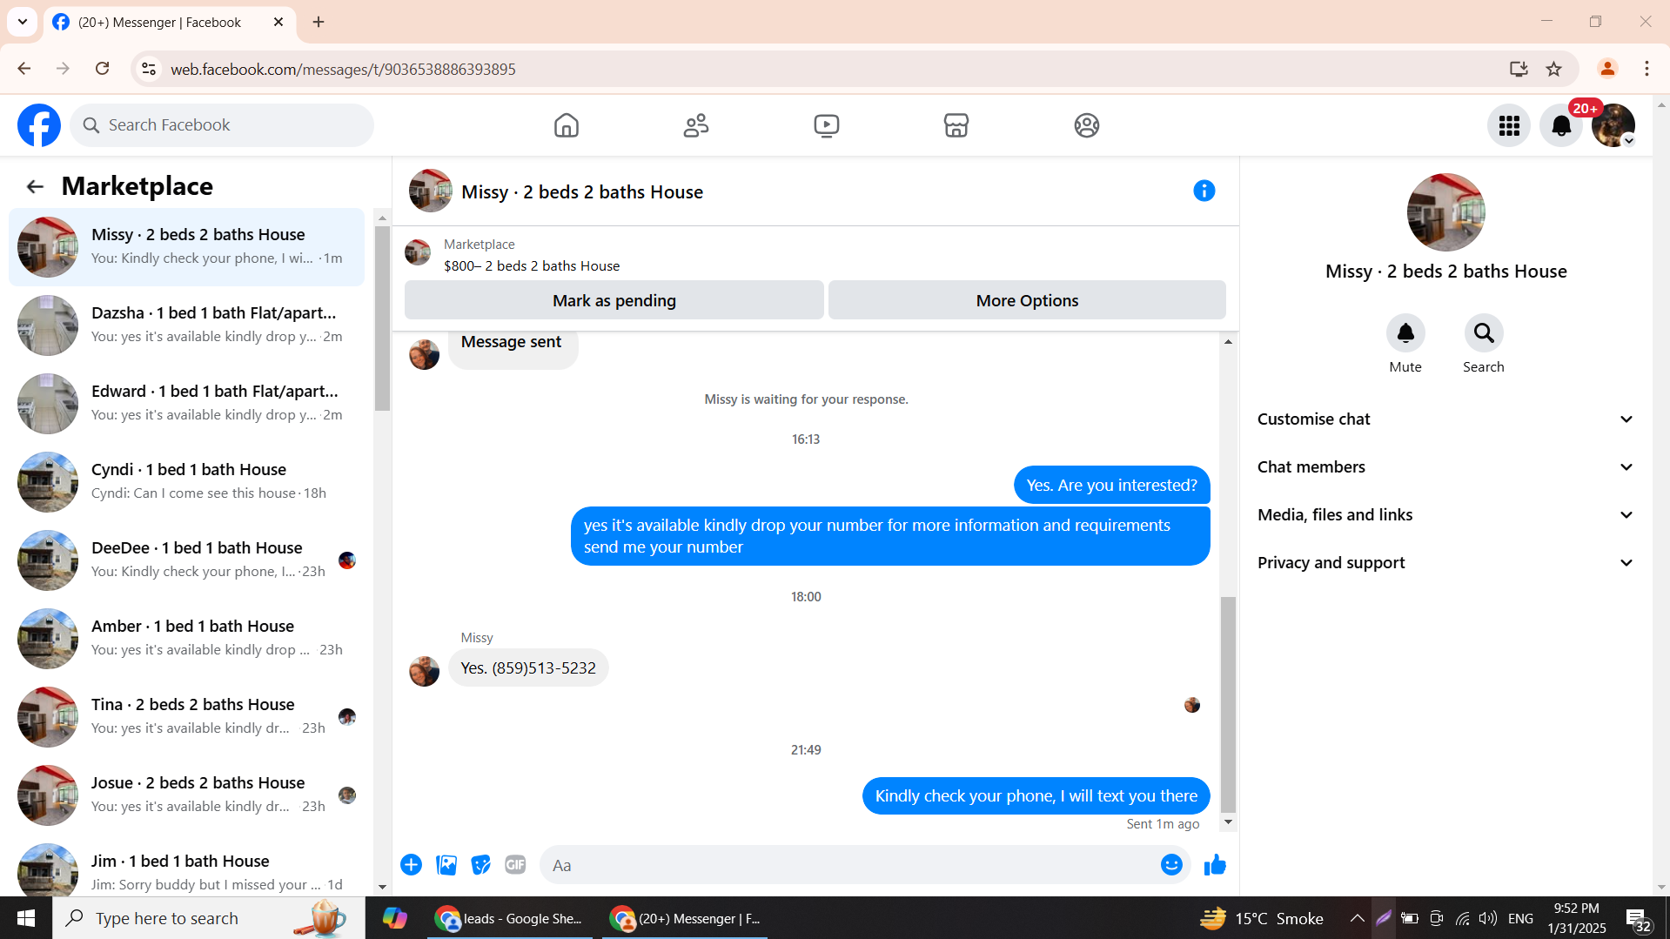Click More Options button
The width and height of the screenshot is (1670, 939).
pos(1027,300)
